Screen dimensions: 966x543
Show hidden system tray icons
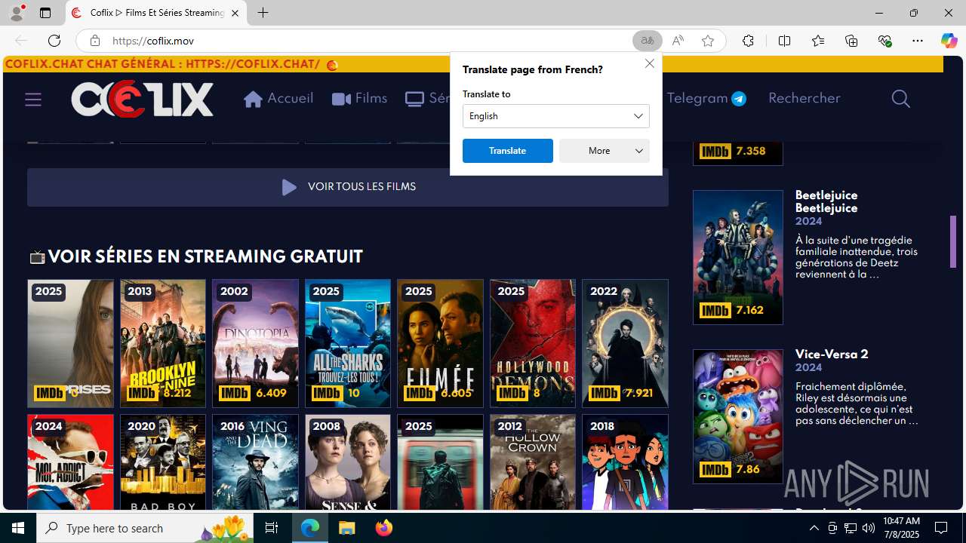pos(814,528)
